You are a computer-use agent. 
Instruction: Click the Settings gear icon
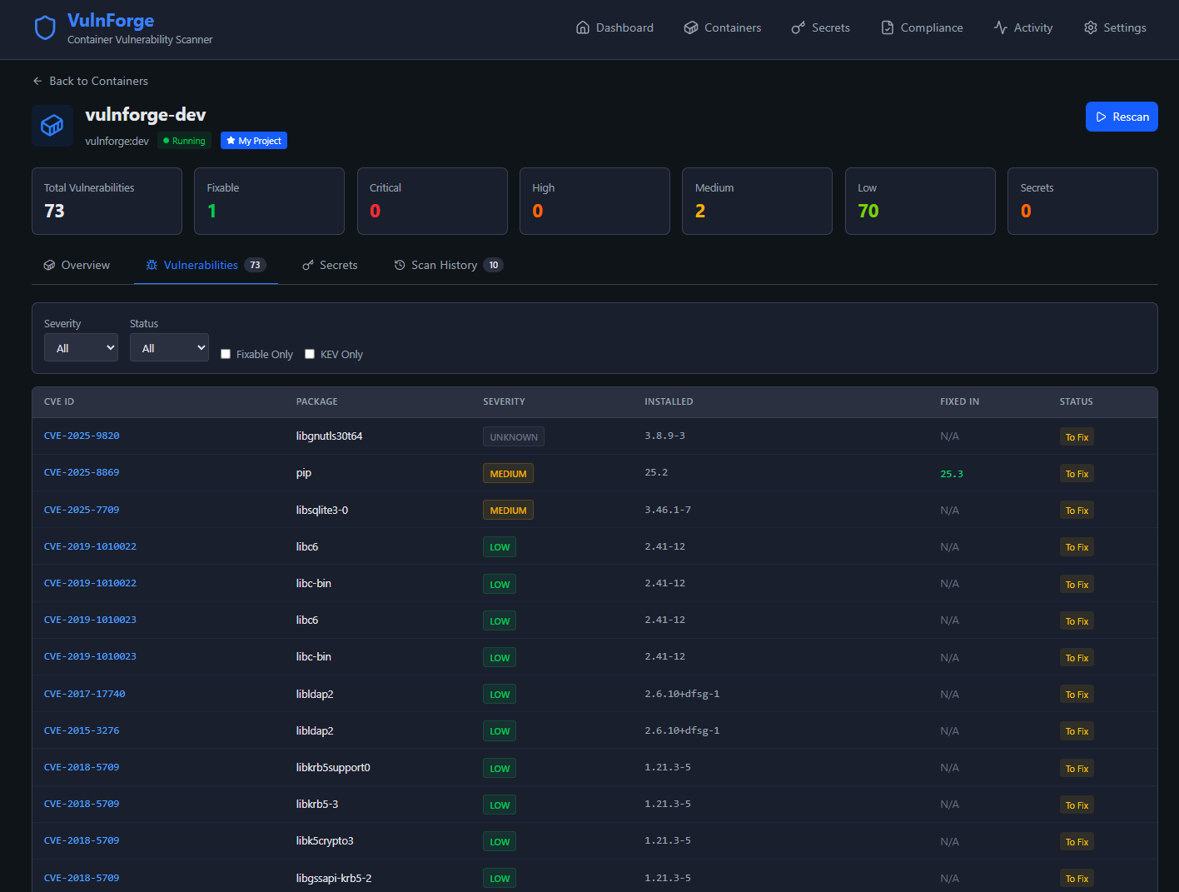tap(1091, 27)
